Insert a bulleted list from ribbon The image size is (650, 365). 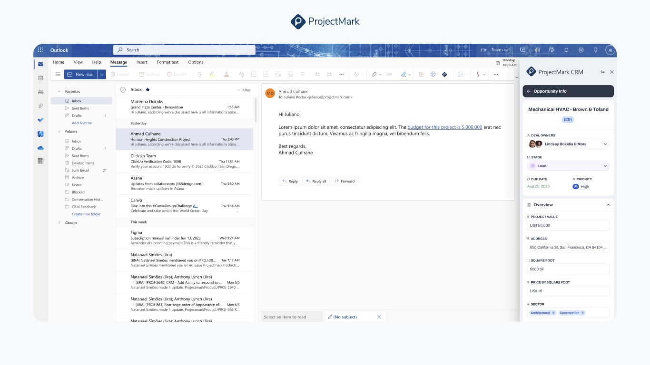tap(254, 74)
